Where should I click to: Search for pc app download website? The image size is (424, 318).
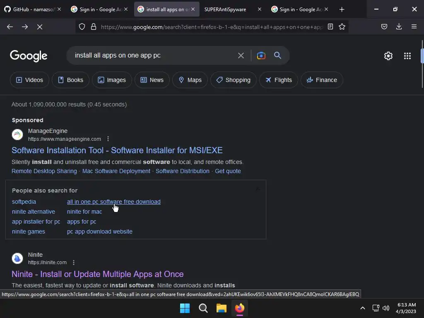(100, 232)
